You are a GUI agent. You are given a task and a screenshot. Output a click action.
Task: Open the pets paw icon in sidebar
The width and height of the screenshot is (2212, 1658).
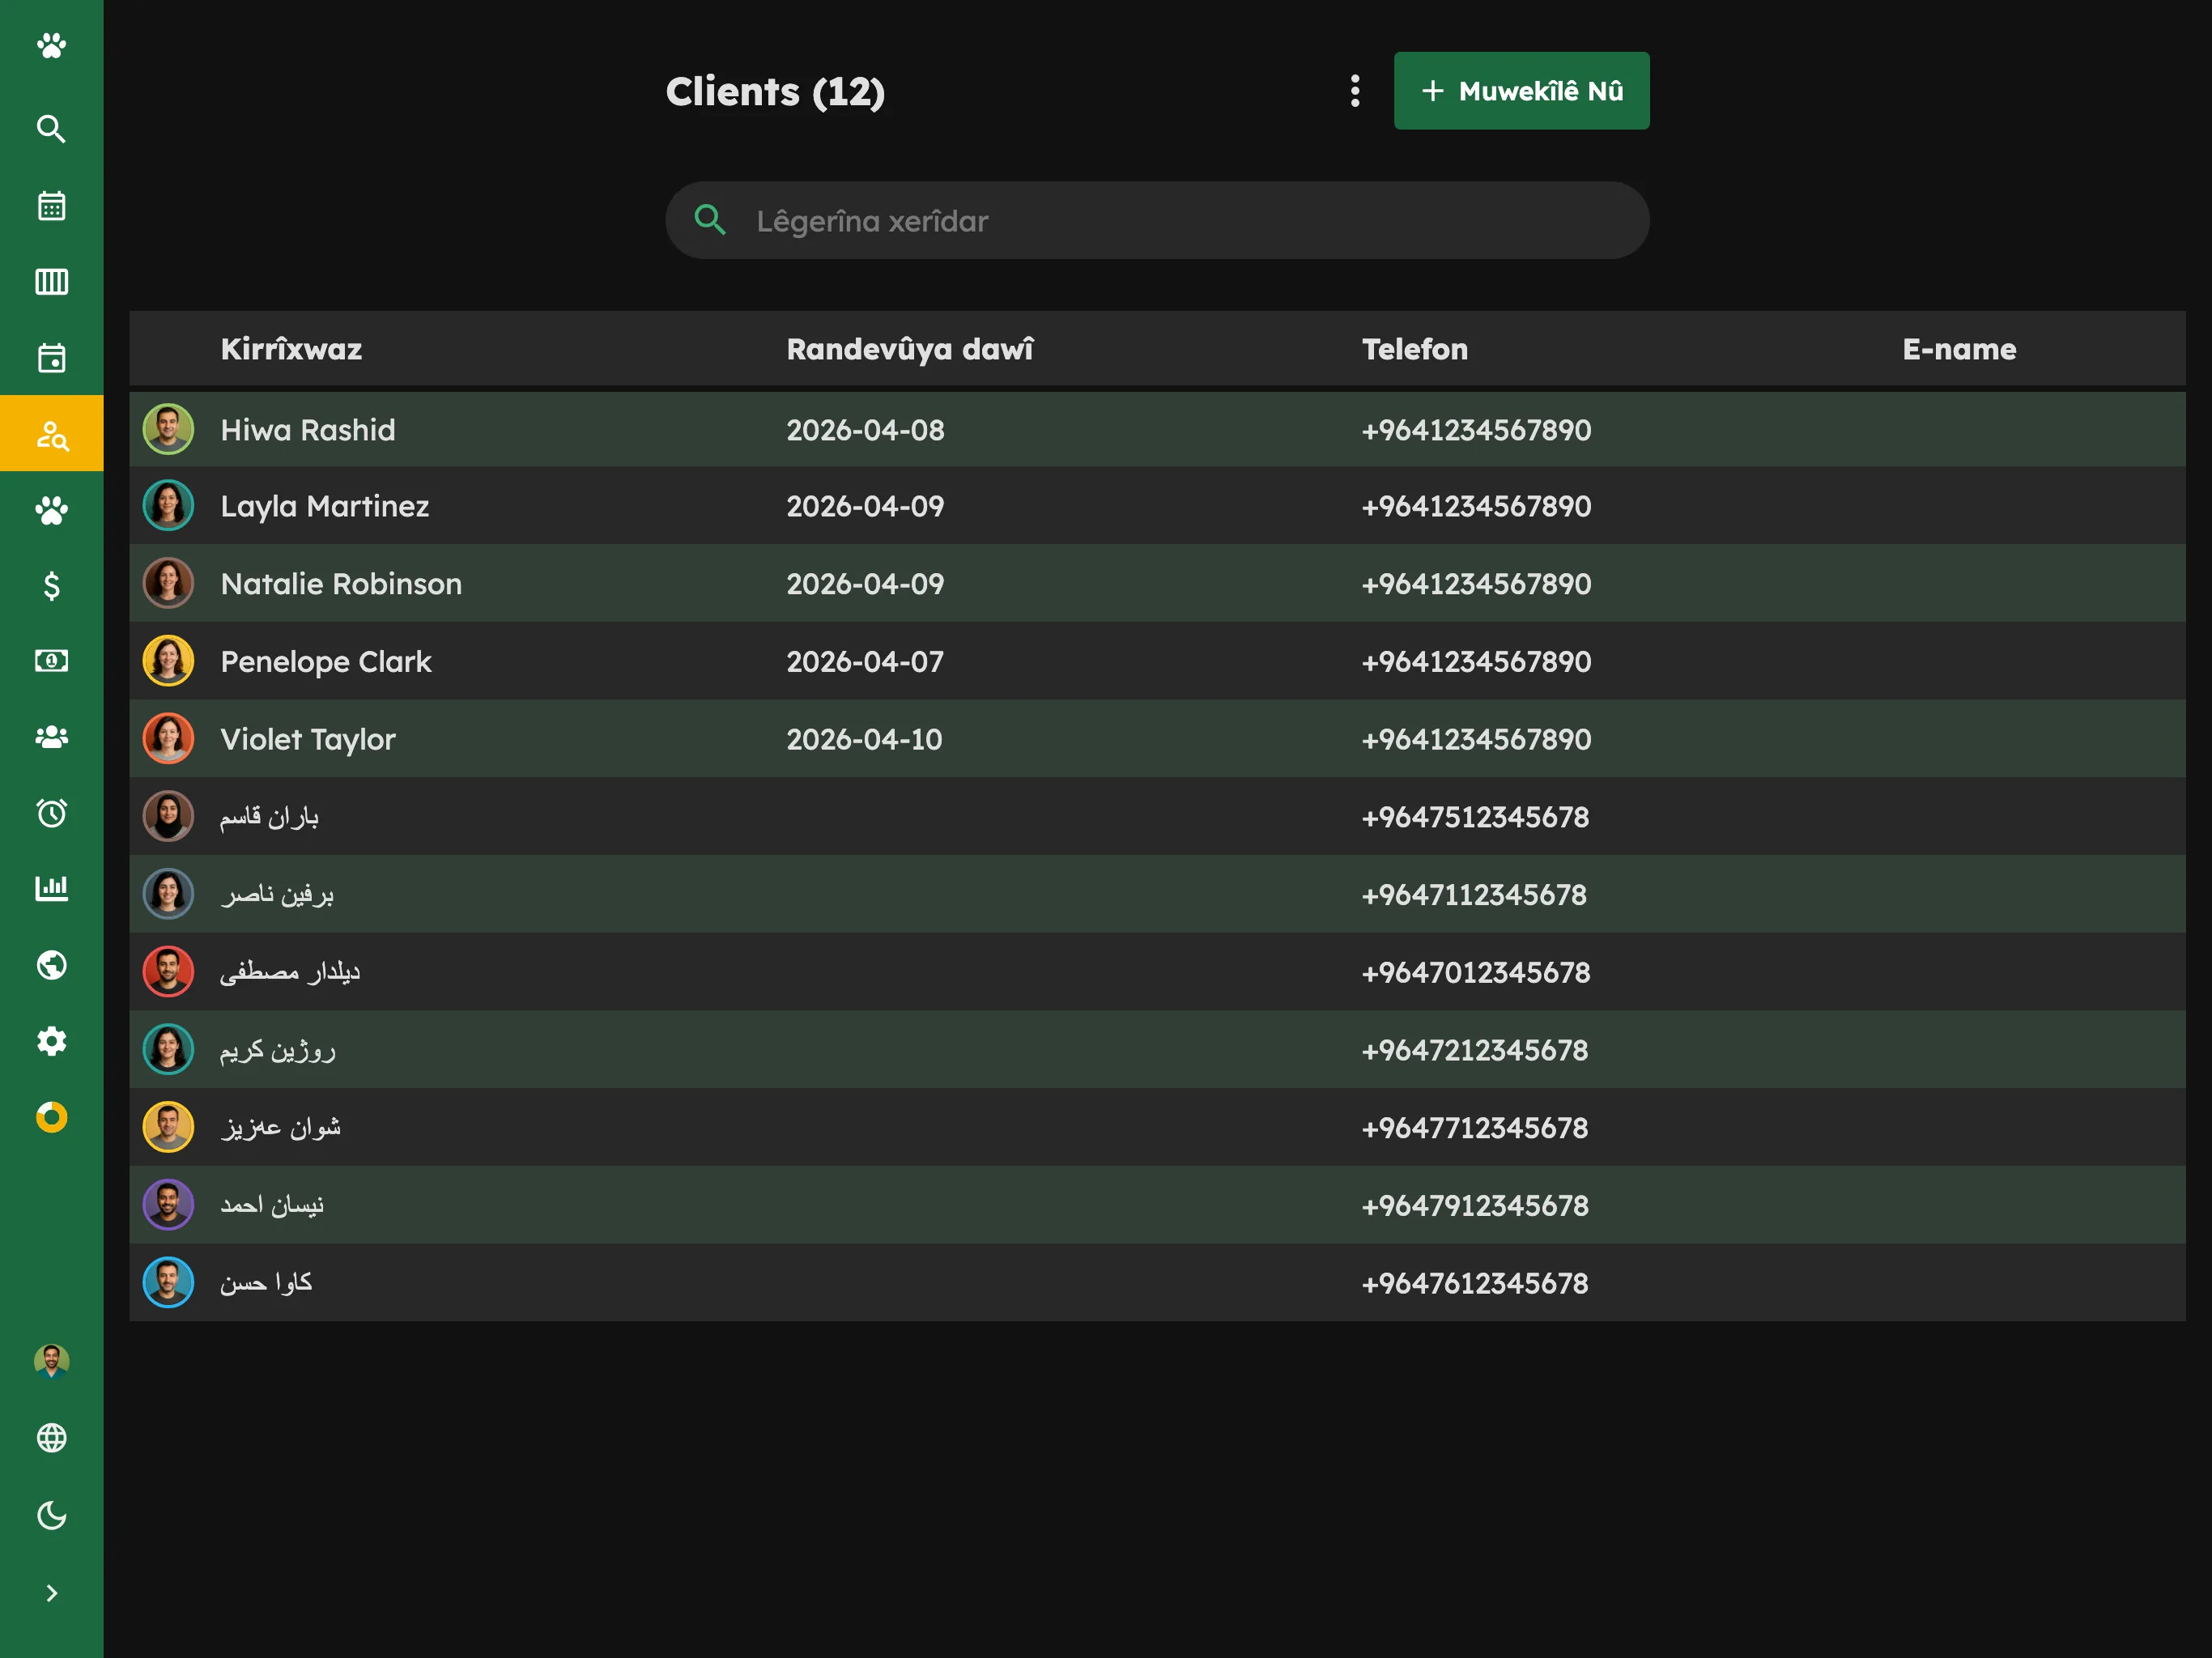pos(51,510)
